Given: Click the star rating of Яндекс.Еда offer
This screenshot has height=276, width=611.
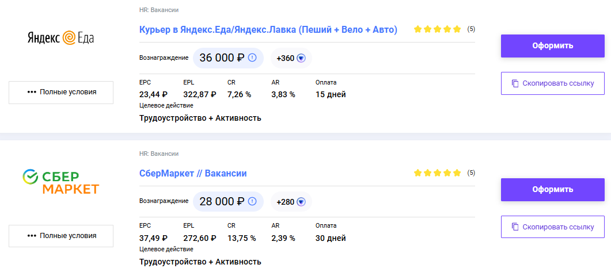Looking at the screenshot, I should point(437,29).
